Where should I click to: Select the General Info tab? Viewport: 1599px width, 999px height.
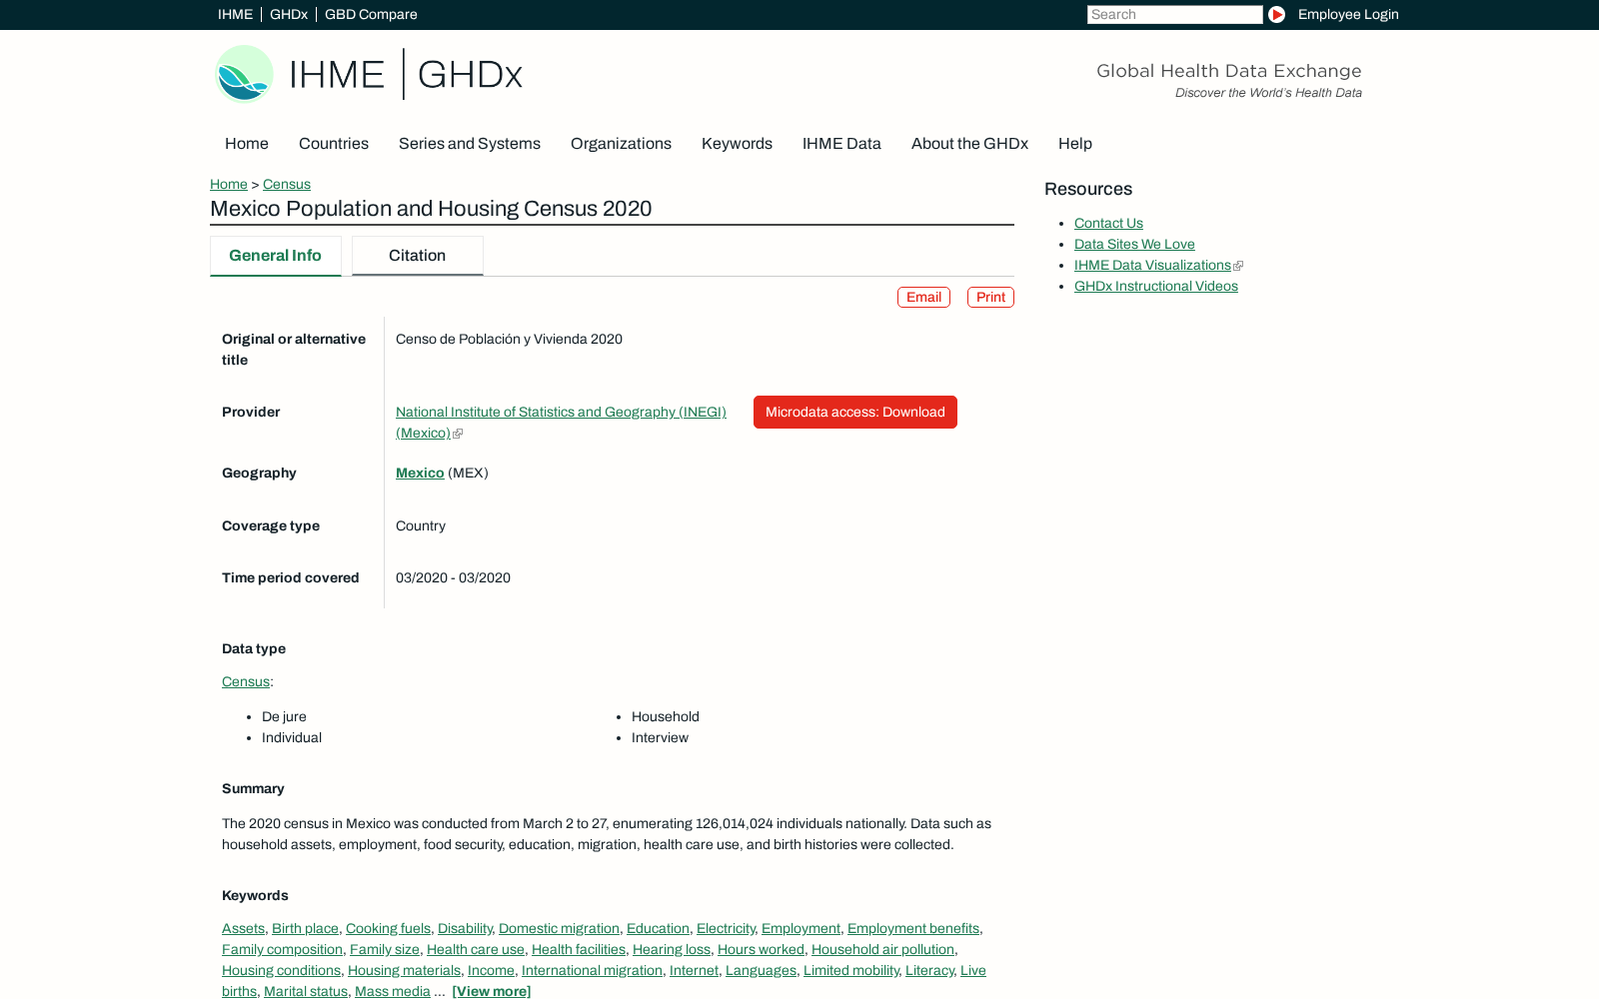click(275, 256)
